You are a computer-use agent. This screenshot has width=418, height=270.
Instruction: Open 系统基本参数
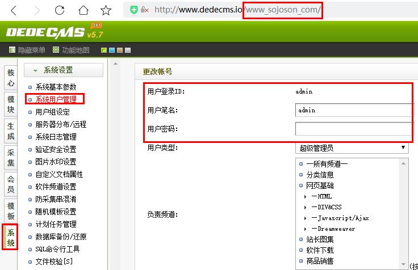pyautogui.click(x=56, y=87)
